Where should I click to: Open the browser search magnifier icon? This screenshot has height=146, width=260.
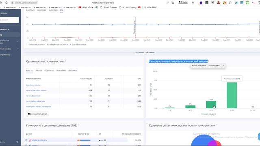[x=168, y=3]
